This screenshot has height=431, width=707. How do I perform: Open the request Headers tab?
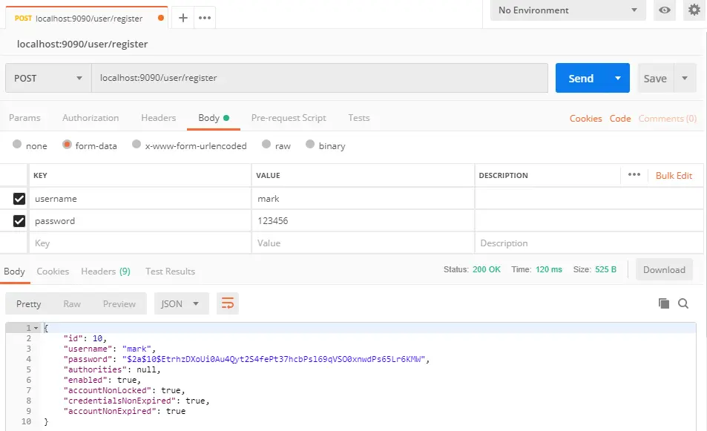(x=158, y=118)
